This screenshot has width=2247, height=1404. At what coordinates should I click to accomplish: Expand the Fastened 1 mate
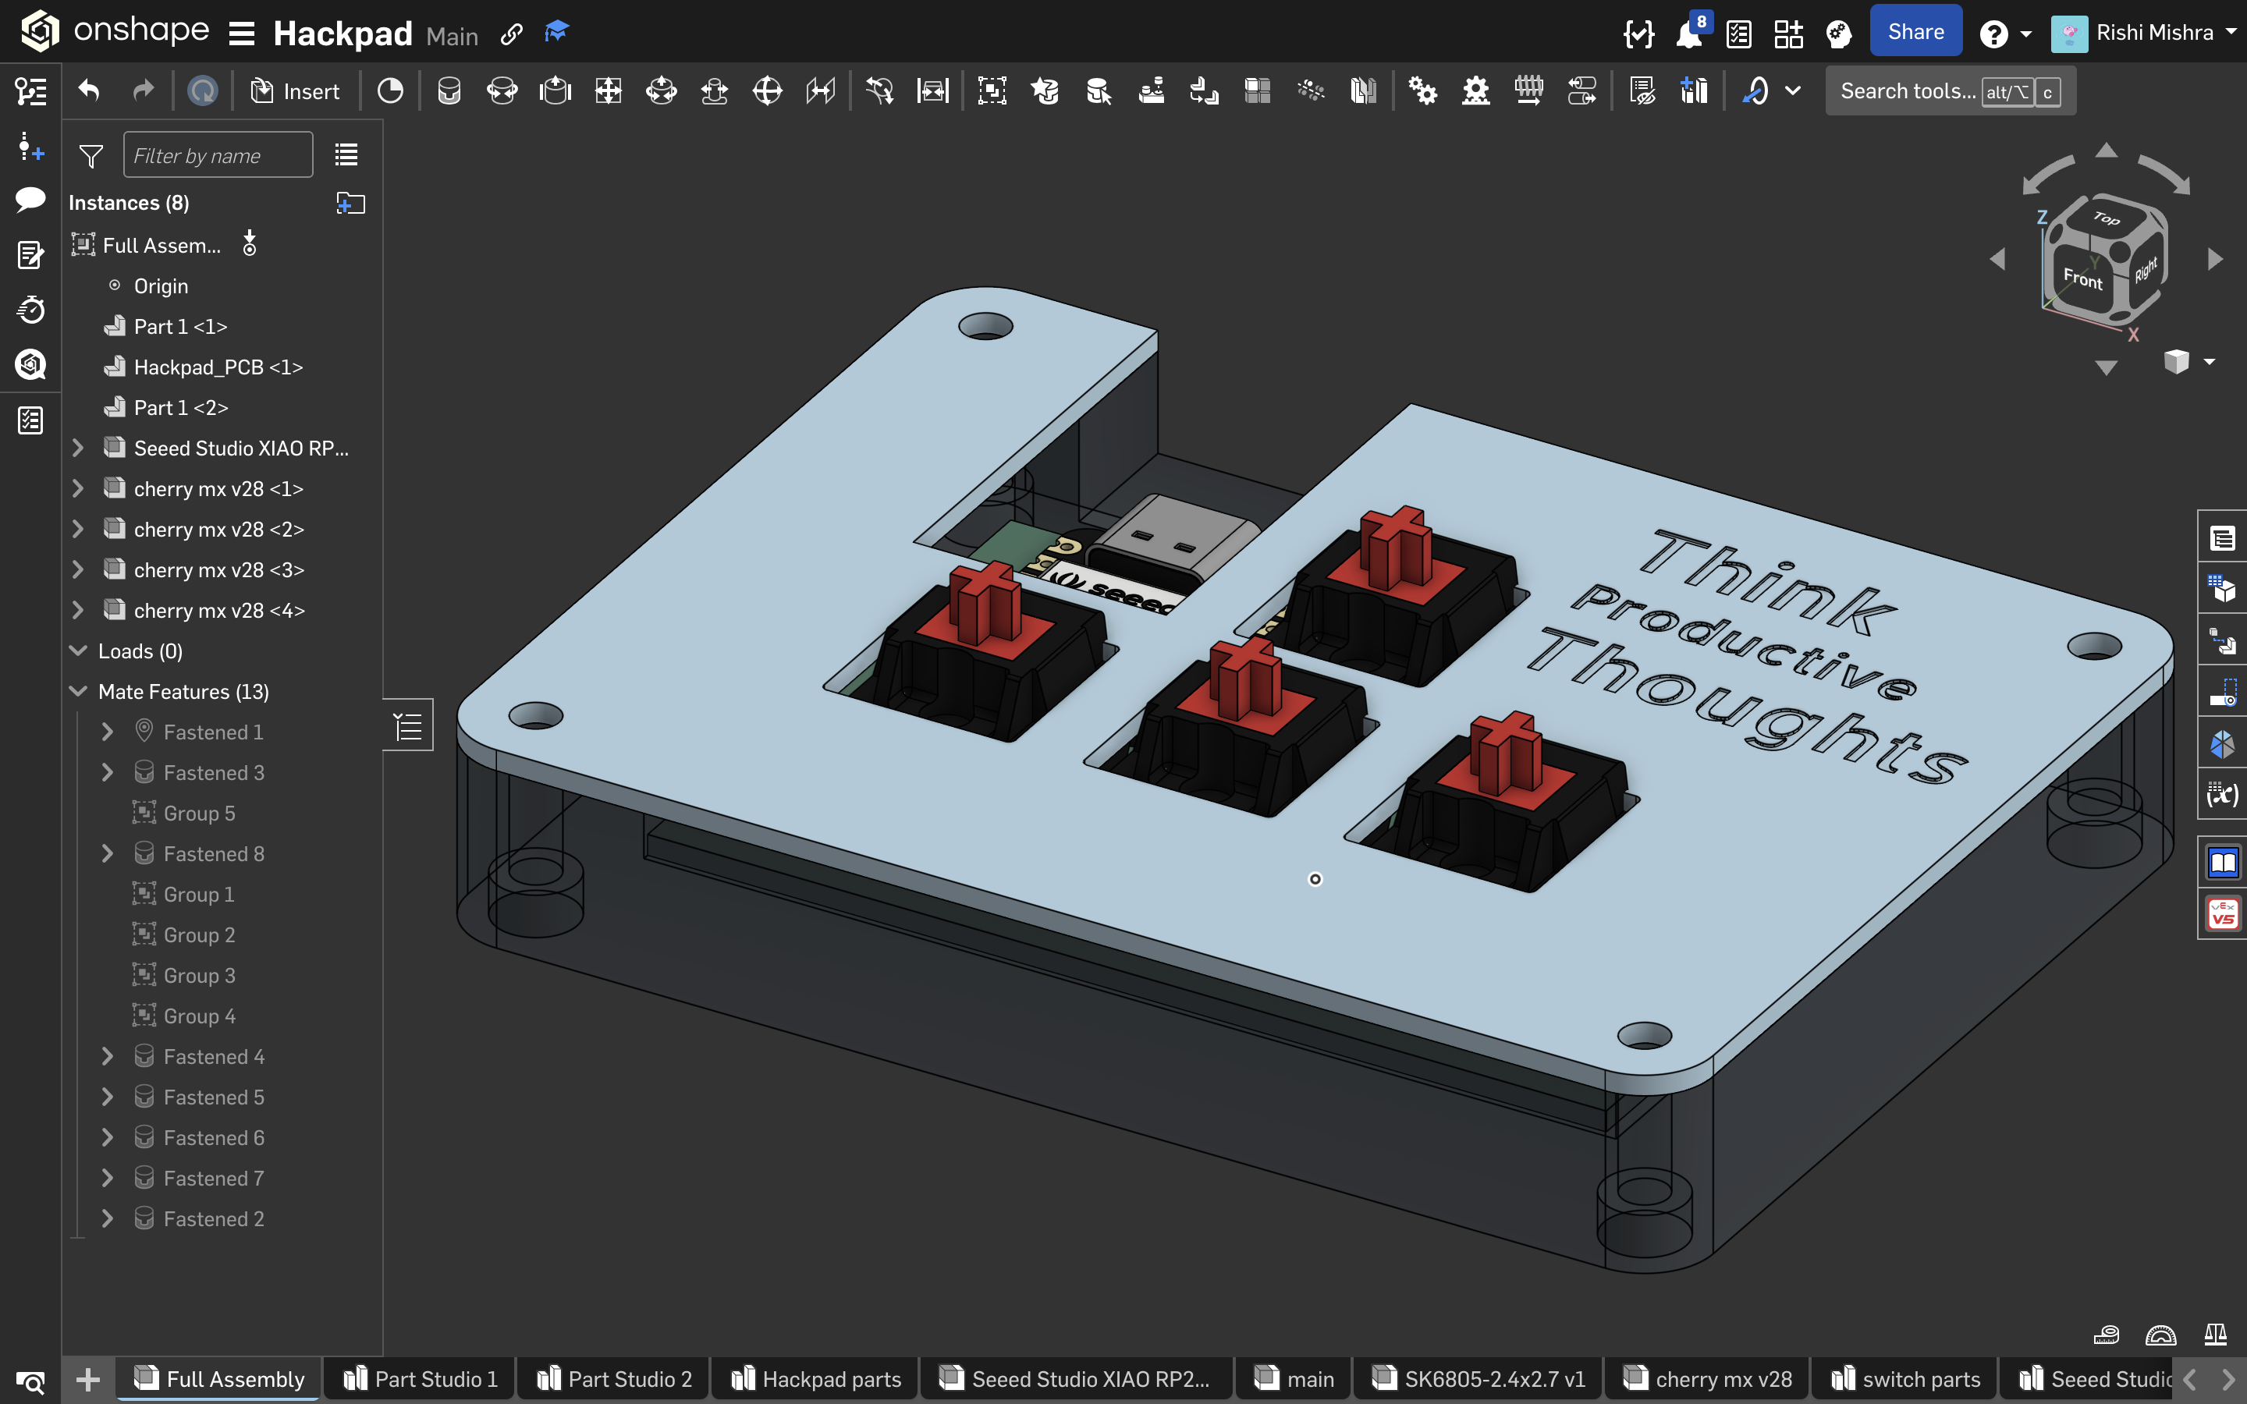click(x=107, y=732)
